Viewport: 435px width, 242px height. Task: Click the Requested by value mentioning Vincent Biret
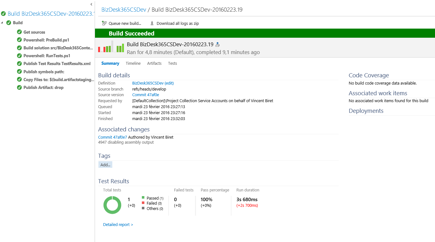(x=203, y=101)
